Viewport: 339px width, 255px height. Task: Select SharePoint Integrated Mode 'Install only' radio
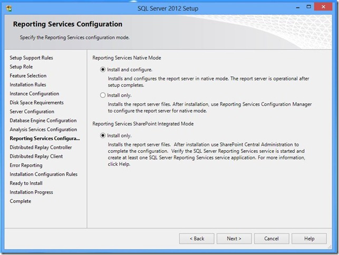pyautogui.click(x=103, y=135)
